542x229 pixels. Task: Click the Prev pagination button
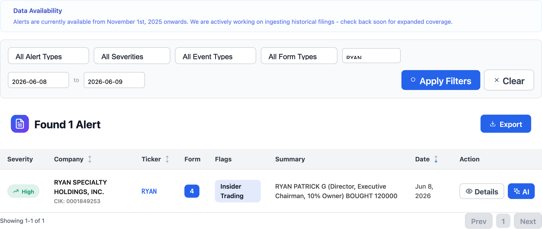(x=479, y=221)
